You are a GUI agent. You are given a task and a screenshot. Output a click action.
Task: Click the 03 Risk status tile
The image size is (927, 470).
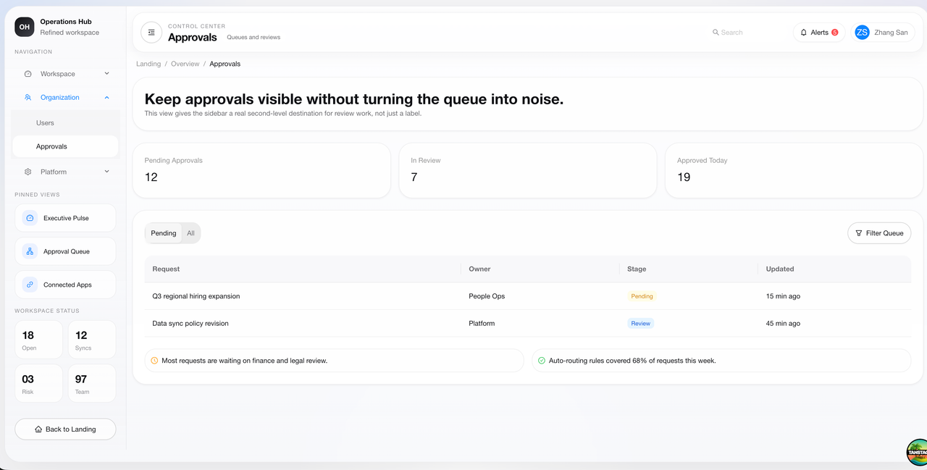[x=38, y=384]
